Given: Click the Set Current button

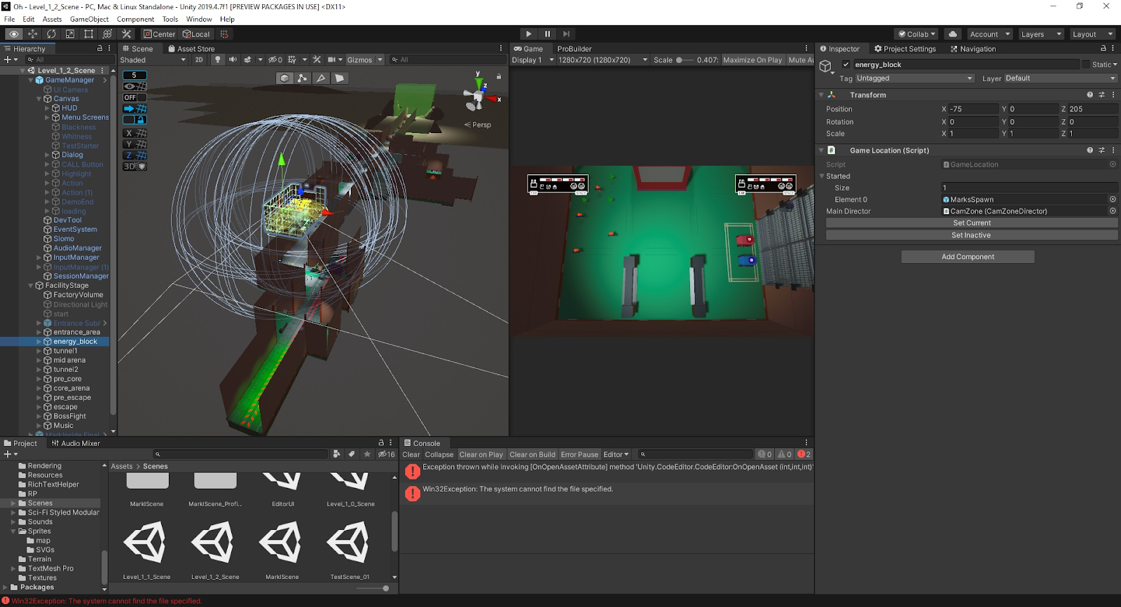Looking at the screenshot, I should [972, 223].
